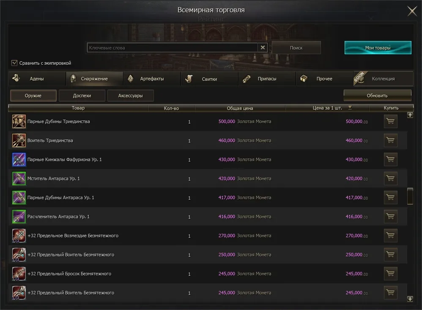
Task: Click 500,000 price per unit value
Action: 356,121
